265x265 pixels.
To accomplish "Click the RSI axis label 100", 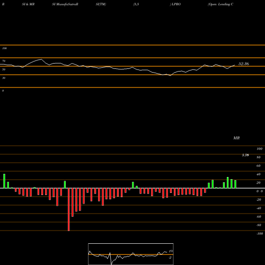I will click(x=4, y=48).
